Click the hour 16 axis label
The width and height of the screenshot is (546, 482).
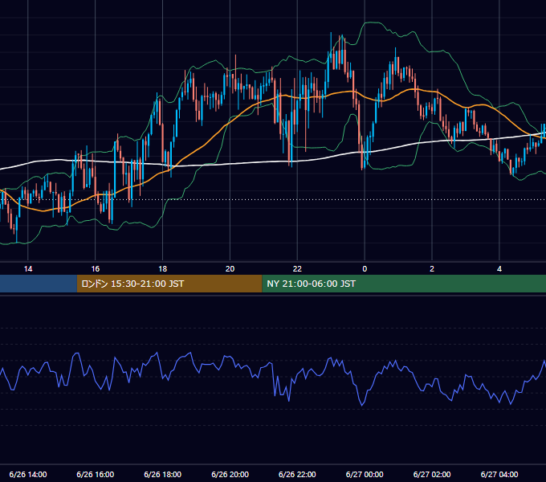click(x=95, y=269)
